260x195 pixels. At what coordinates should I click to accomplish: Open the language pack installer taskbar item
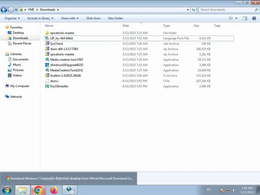[x=70, y=190]
